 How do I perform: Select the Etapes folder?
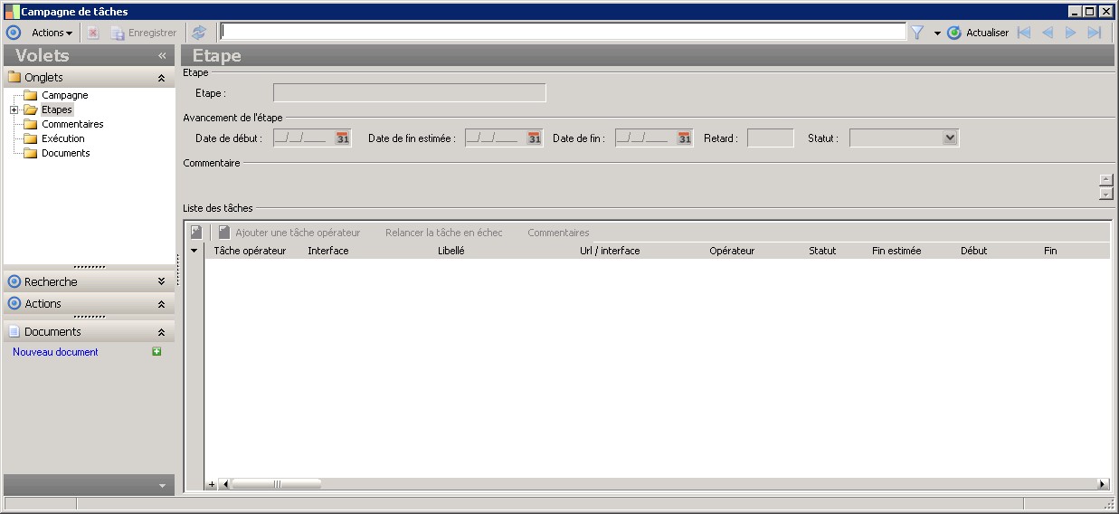[57, 109]
